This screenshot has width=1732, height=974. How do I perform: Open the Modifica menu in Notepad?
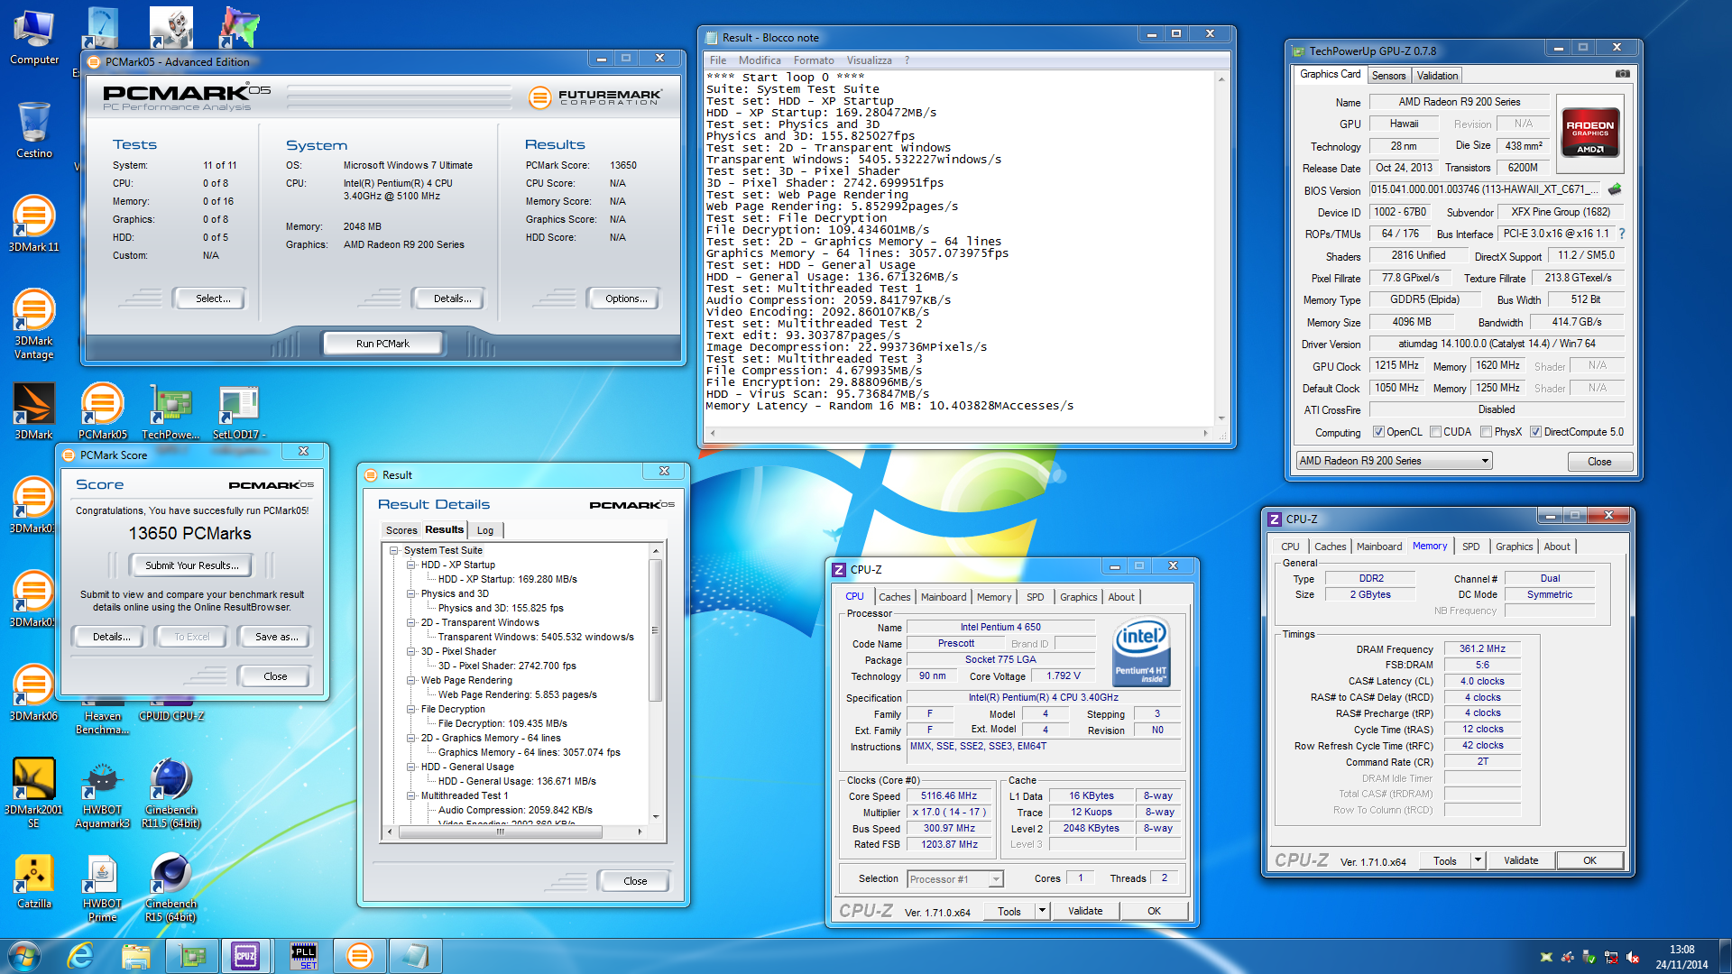[760, 60]
